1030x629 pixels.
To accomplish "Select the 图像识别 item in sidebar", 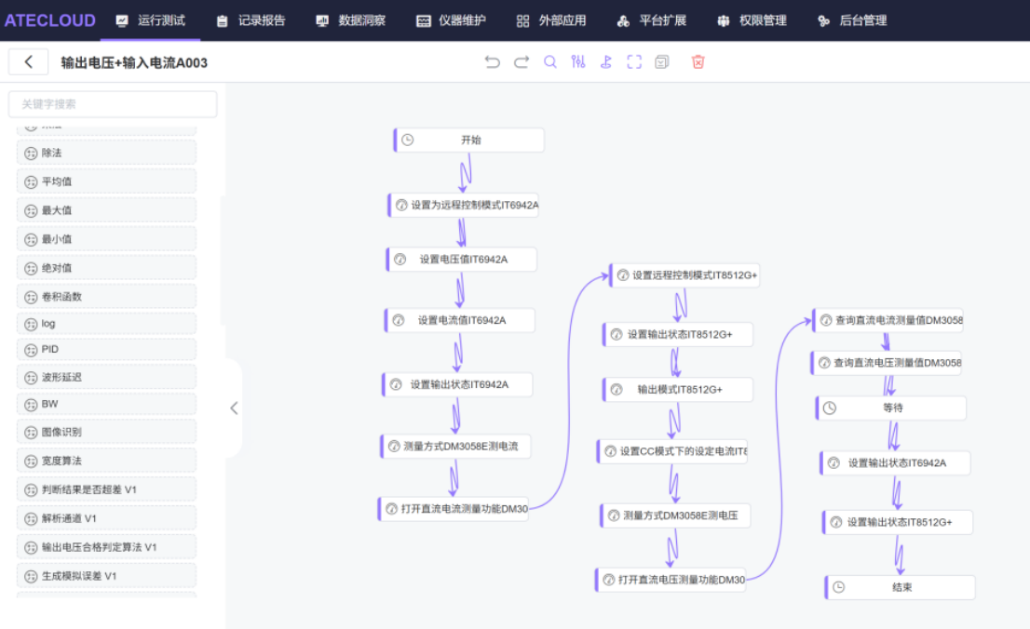I will coord(106,432).
